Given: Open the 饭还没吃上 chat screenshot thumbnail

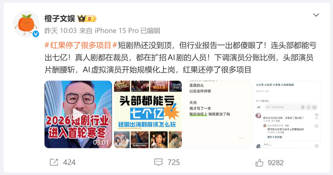Looking at the screenshot, I should coord(218,114).
